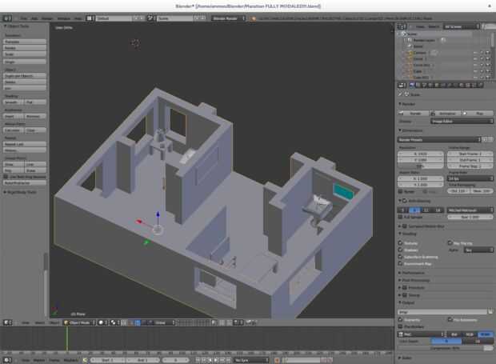Open the Object Mode dropdown
The image size is (496, 364).
tap(79, 322)
